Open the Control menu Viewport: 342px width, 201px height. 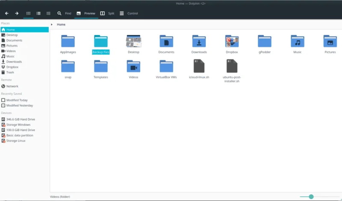[x=129, y=13]
